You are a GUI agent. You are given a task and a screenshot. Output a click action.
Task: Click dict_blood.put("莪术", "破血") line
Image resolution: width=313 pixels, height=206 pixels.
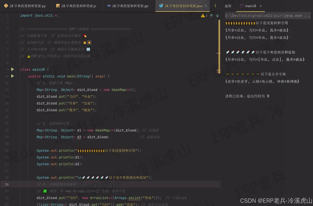(x=66, y=110)
